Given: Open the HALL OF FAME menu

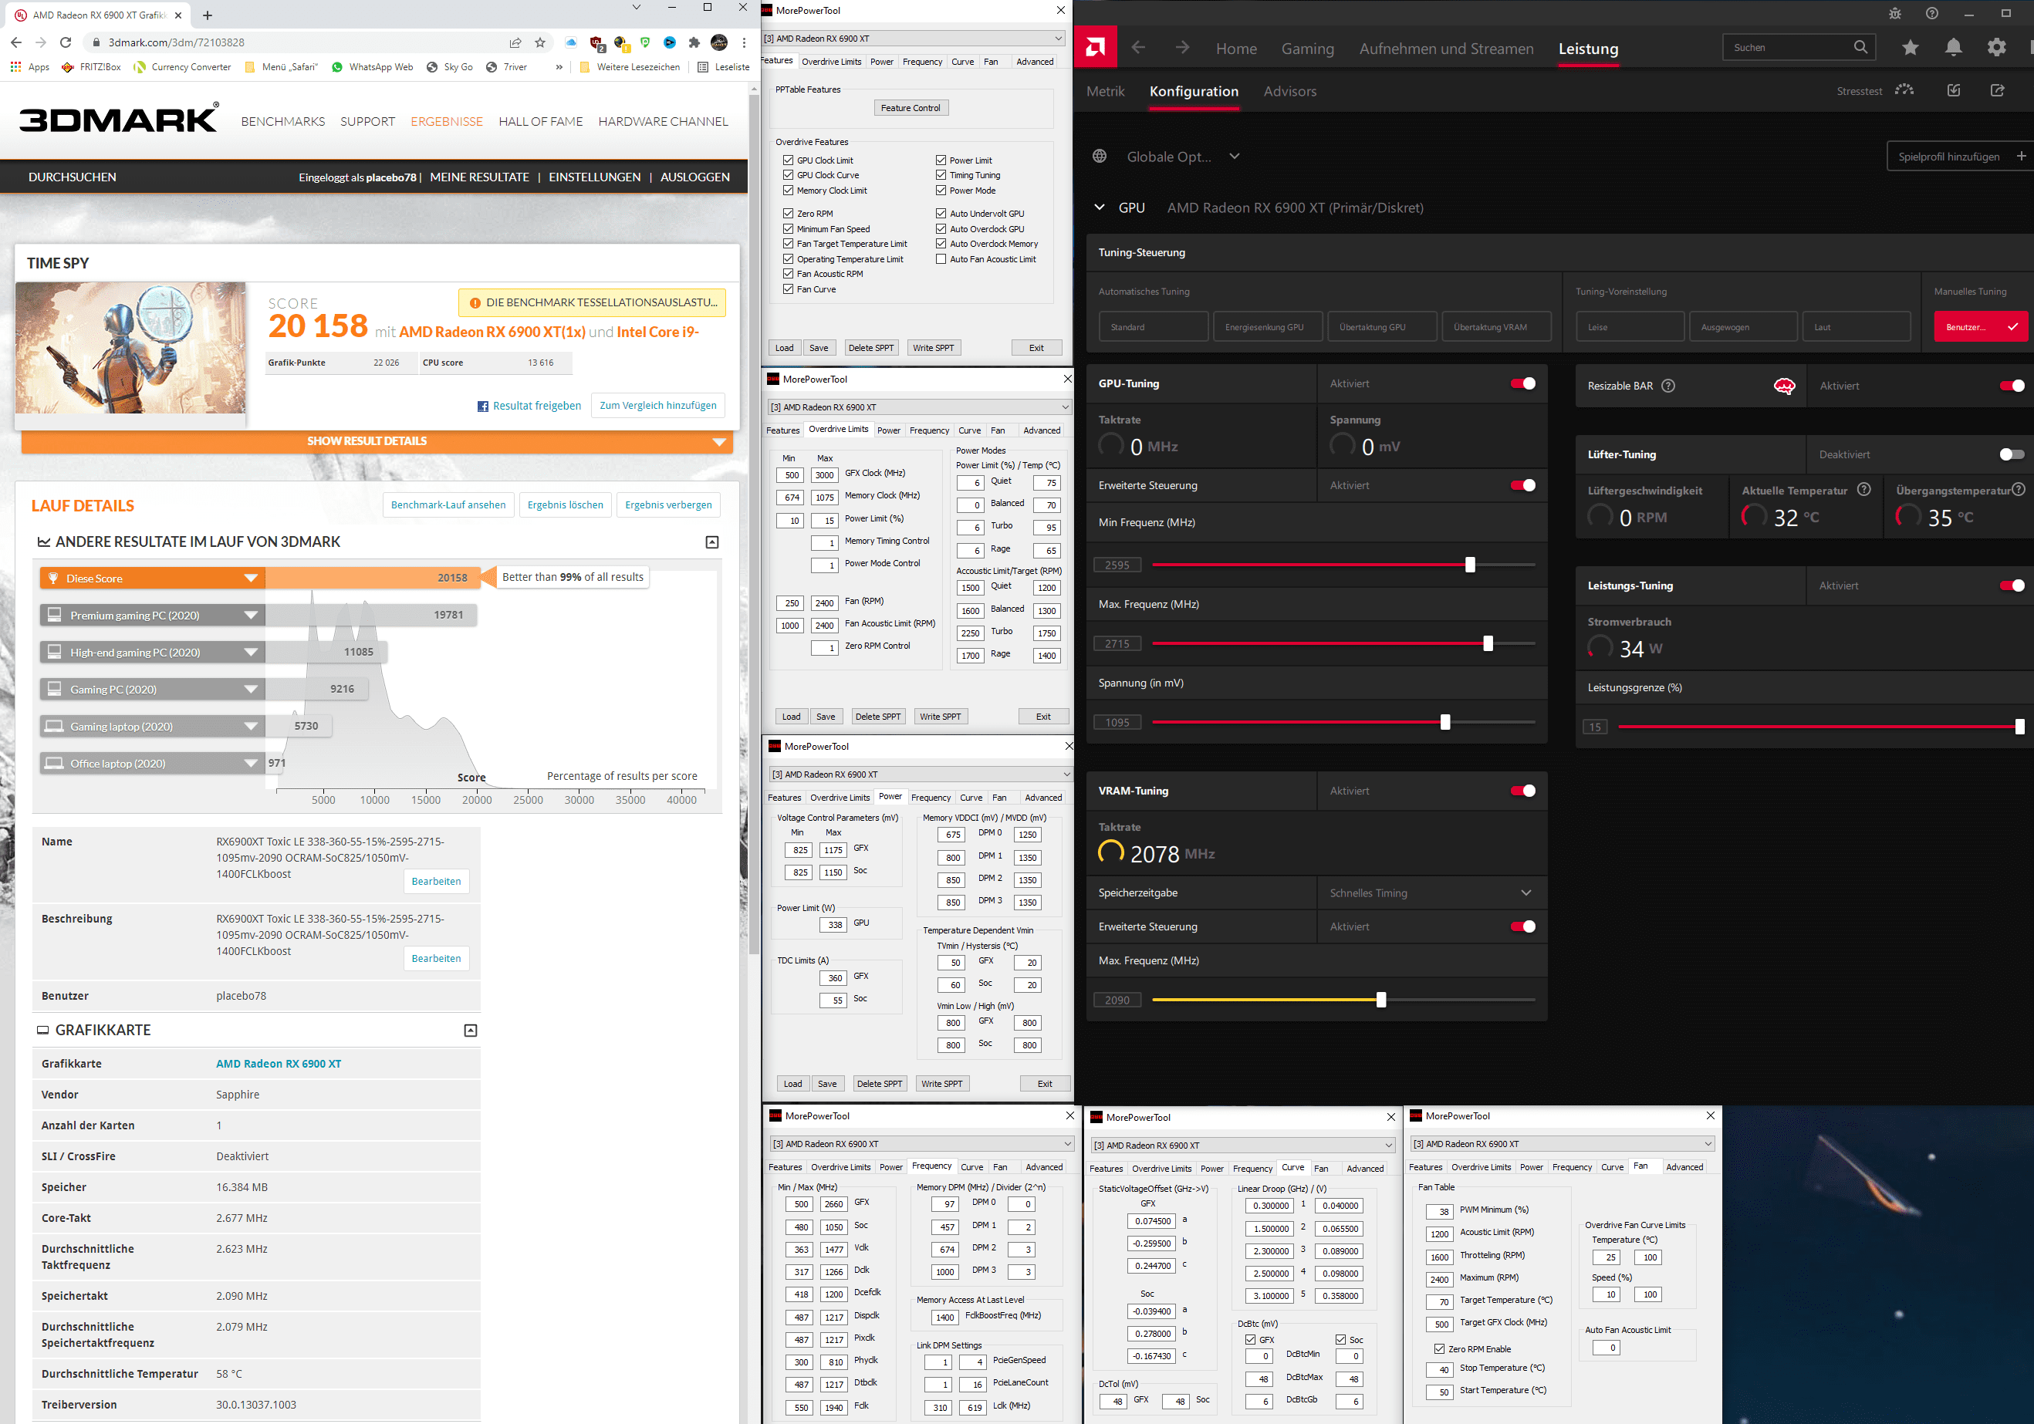Looking at the screenshot, I should click(540, 121).
